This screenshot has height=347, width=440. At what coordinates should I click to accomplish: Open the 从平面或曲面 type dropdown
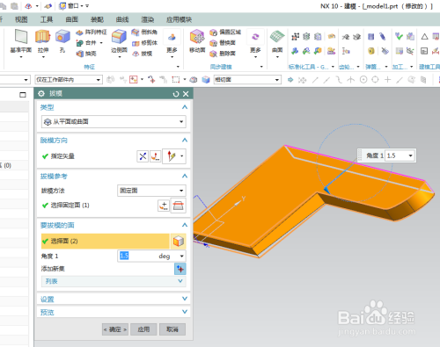pos(114,122)
